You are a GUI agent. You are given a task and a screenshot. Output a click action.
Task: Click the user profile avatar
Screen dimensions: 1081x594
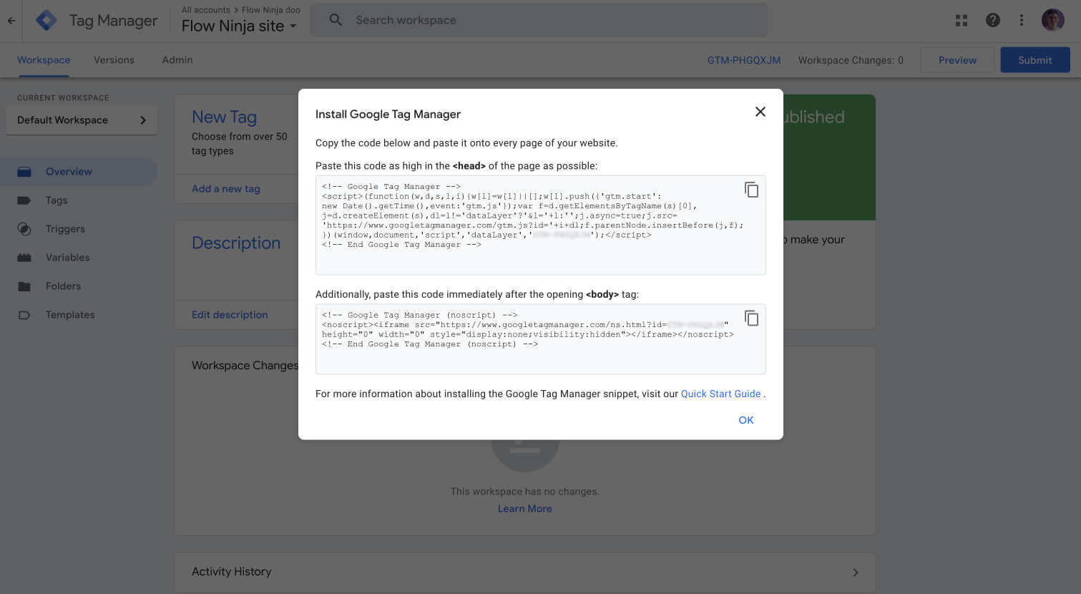click(x=1053, y=21)
